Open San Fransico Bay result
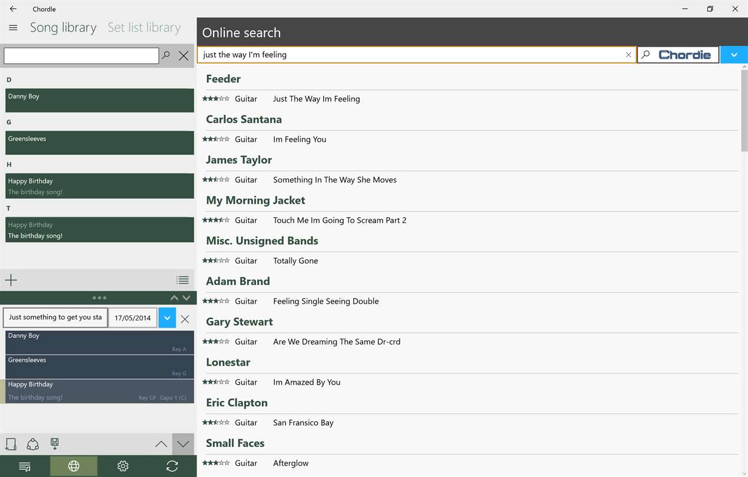 (303, 423)
